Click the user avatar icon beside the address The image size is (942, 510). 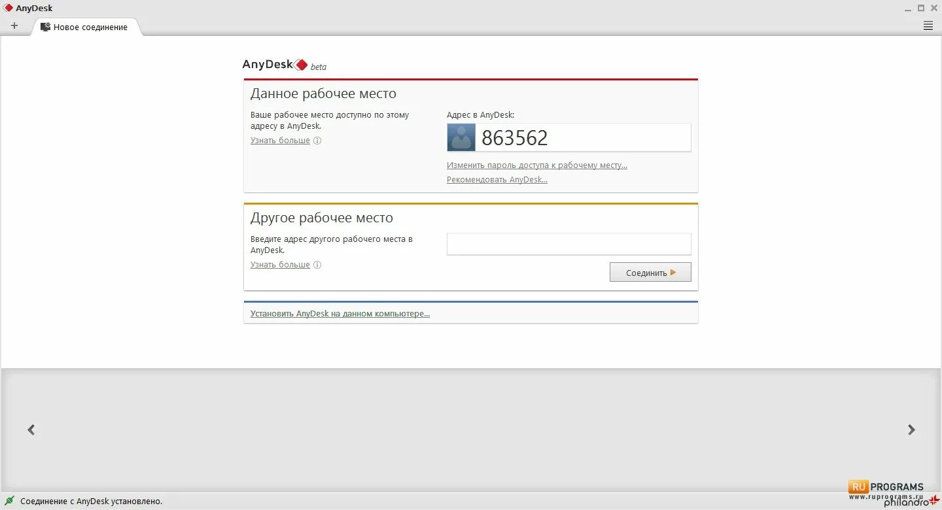[x=461, y=137]
